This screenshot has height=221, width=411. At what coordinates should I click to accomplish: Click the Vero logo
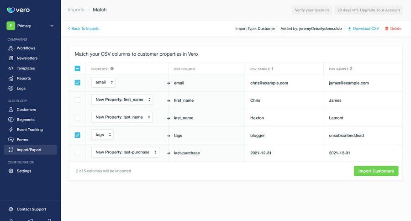click(x=18, y=10)
